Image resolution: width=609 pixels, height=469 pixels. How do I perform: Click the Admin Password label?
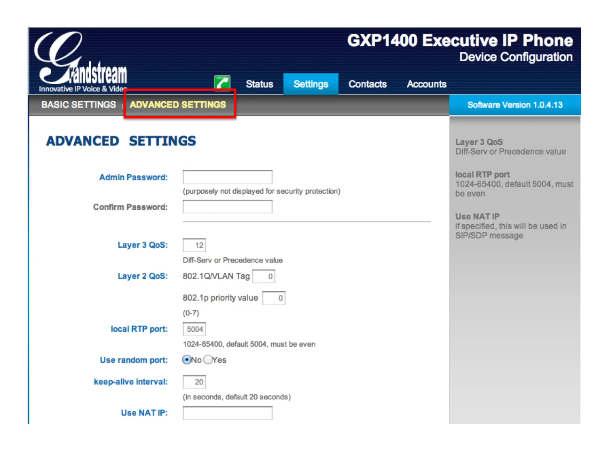pyautogui.click(x=134, y=177)
